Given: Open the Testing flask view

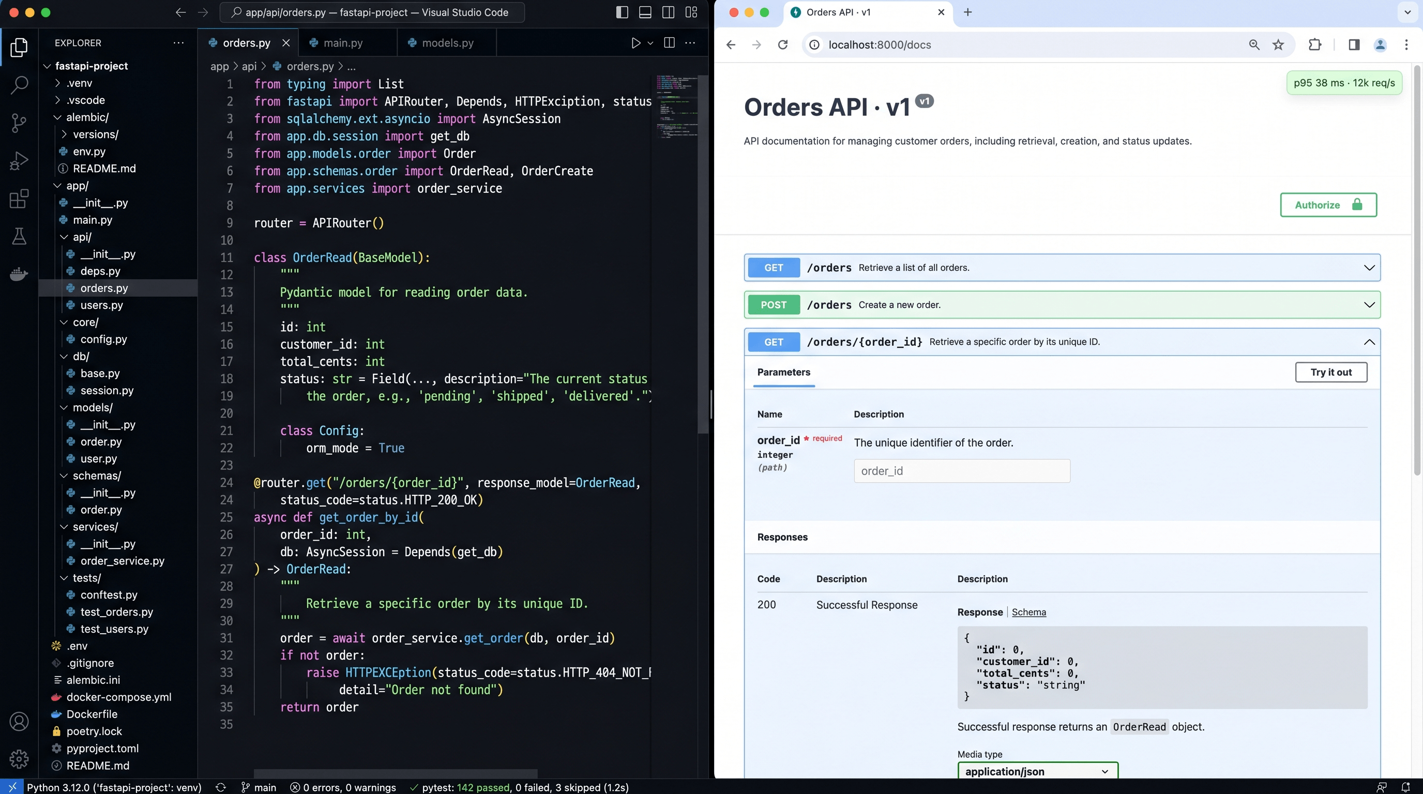Looking at the screenshot, I should tap(19, 236).
